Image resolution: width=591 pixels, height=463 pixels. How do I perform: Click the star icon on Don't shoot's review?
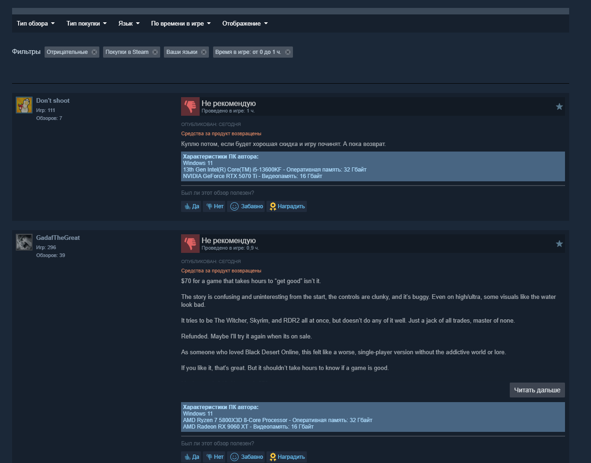tap(559, 106)
